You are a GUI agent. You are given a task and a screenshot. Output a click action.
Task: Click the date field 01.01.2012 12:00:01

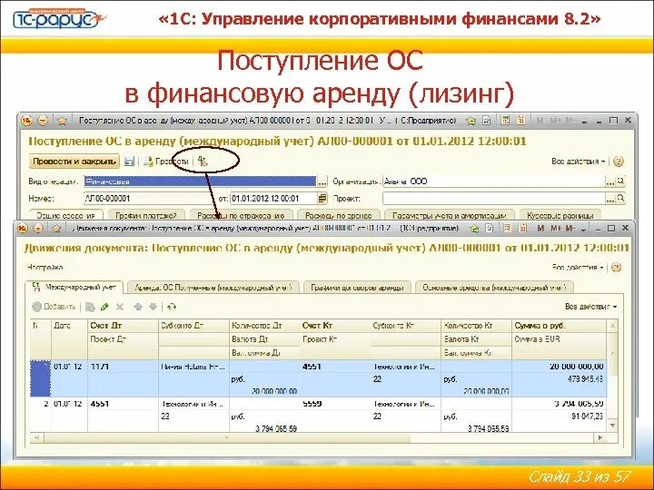tap(273, 199)
